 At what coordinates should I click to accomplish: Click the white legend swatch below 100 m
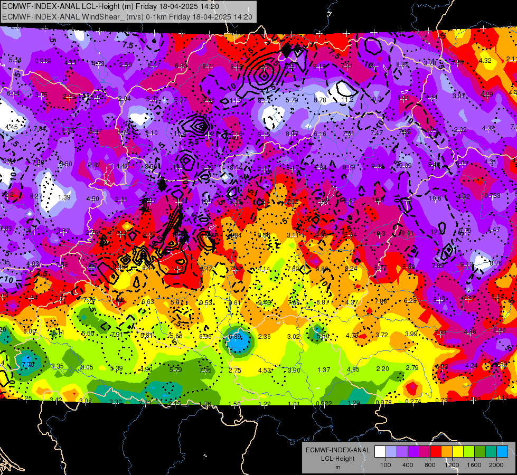click(x=380, y=452)
